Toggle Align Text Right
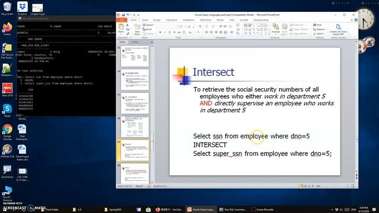Screen dimensions: 379x213 click(216, 32)
